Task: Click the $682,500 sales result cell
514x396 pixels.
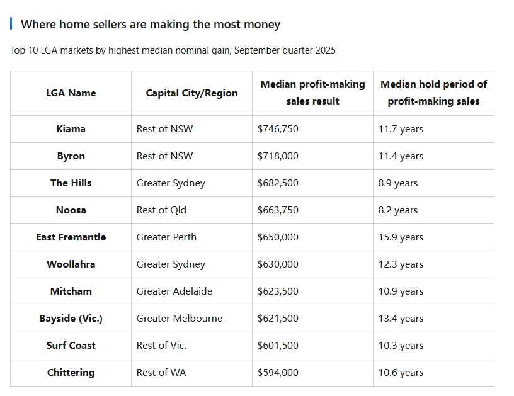Action: pyautogui.click(x=278, y=183)
